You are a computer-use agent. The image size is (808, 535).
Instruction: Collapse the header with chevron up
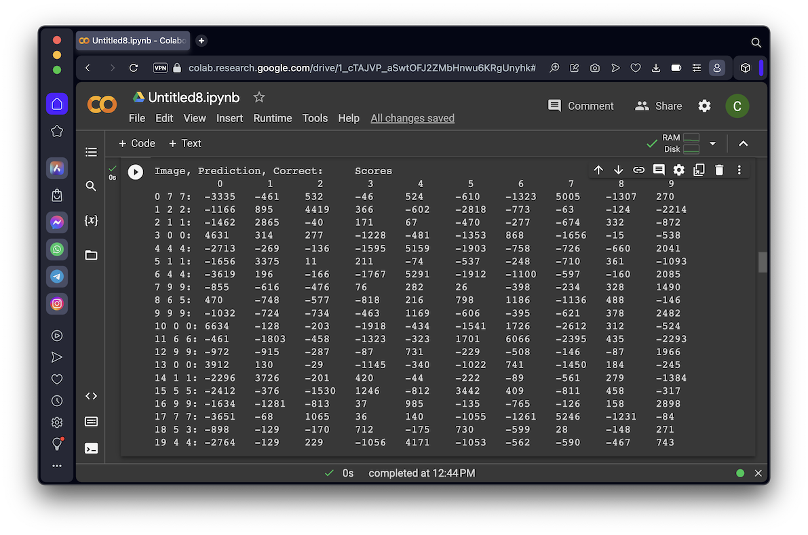click(743, 144)
